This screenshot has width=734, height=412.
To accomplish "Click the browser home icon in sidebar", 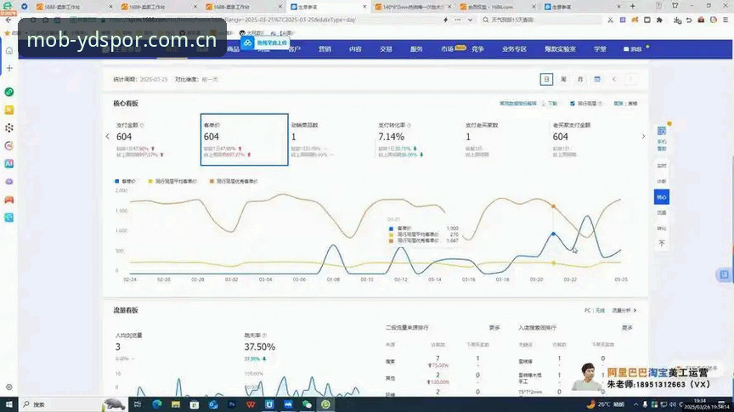I will [x=8, y=50].
